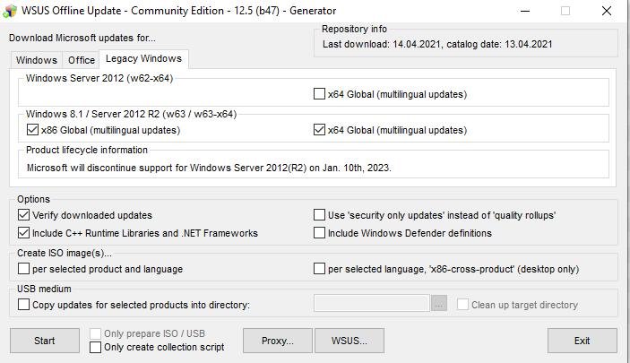Enable Copy updates into USB directory

(x=24, y=305)
